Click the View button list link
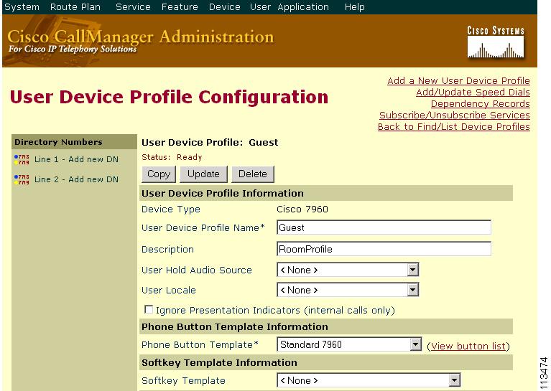This screenshot has width=551, height=391. coord(468,346)
